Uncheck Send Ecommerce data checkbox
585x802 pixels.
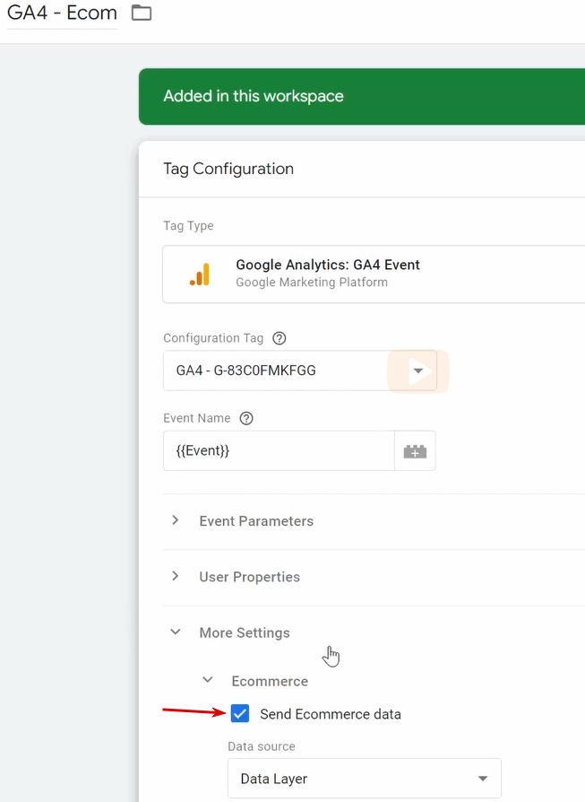(240, 714)
